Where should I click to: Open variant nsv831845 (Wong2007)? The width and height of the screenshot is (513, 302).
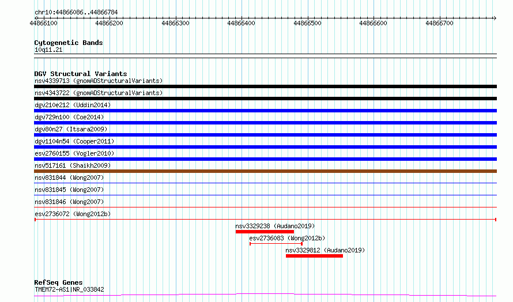(69, 190)
